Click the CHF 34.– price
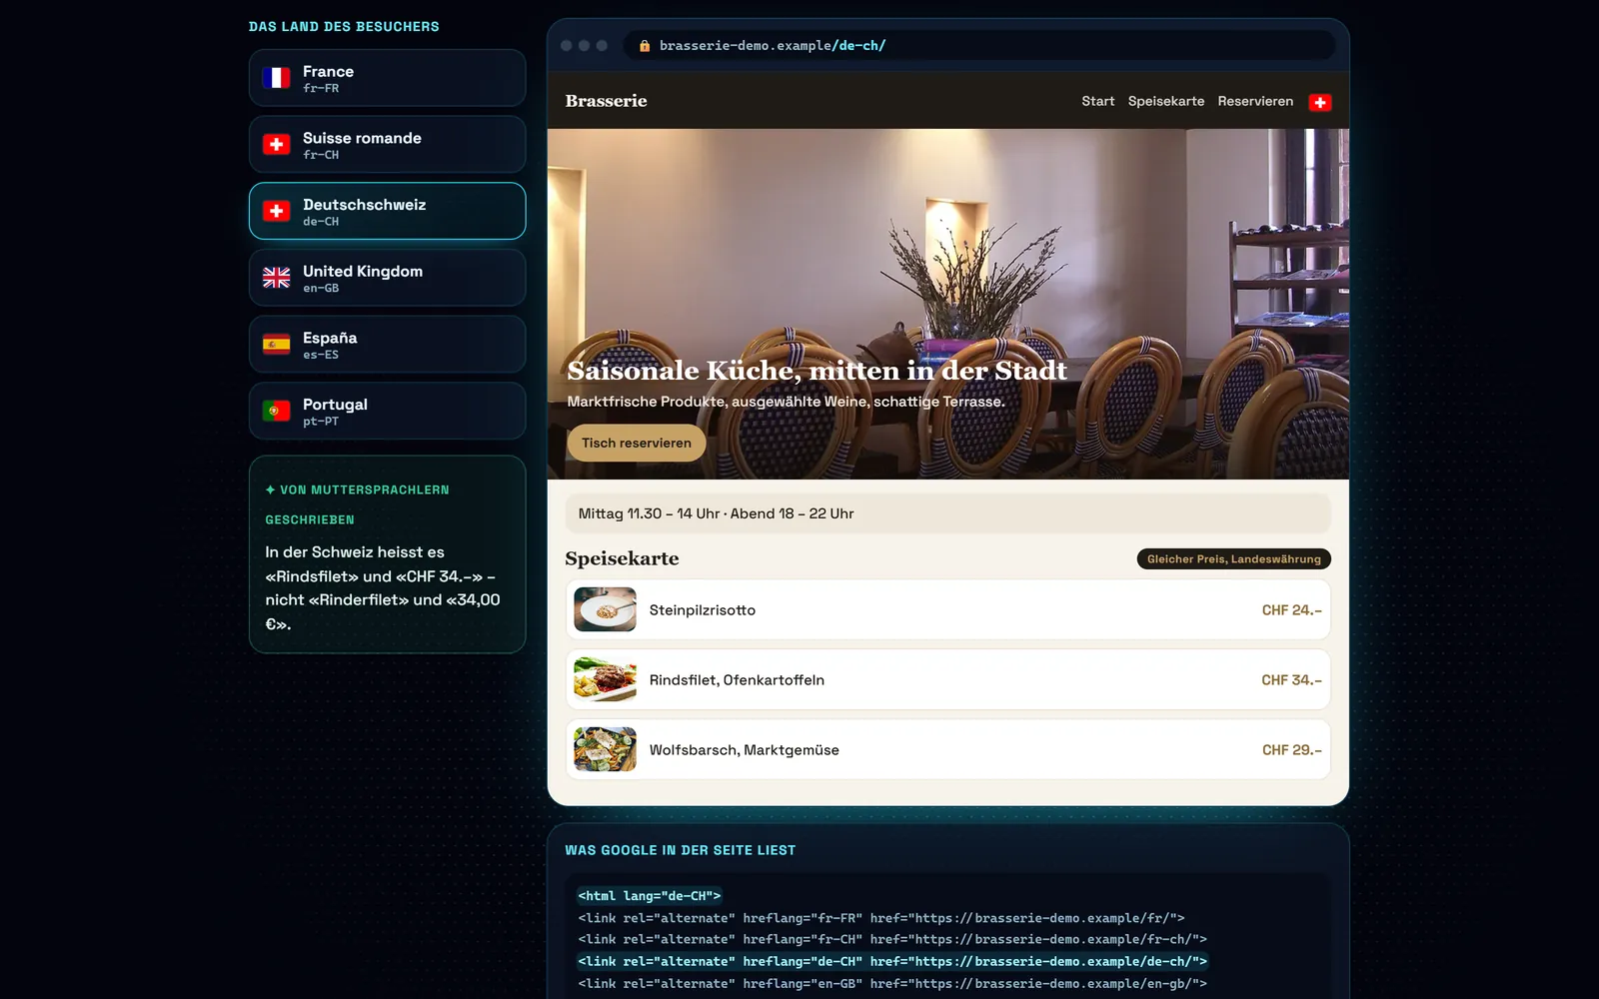The image size is (1599, 999). pos(1291,680)
